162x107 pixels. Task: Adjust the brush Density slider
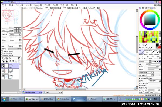point(154,69)
